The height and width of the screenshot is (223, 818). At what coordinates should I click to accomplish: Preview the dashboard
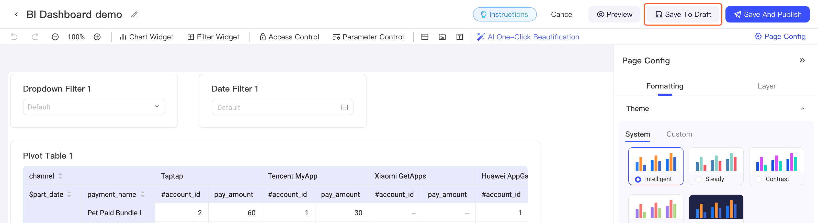pyautogui.click(x=614, y=15)
